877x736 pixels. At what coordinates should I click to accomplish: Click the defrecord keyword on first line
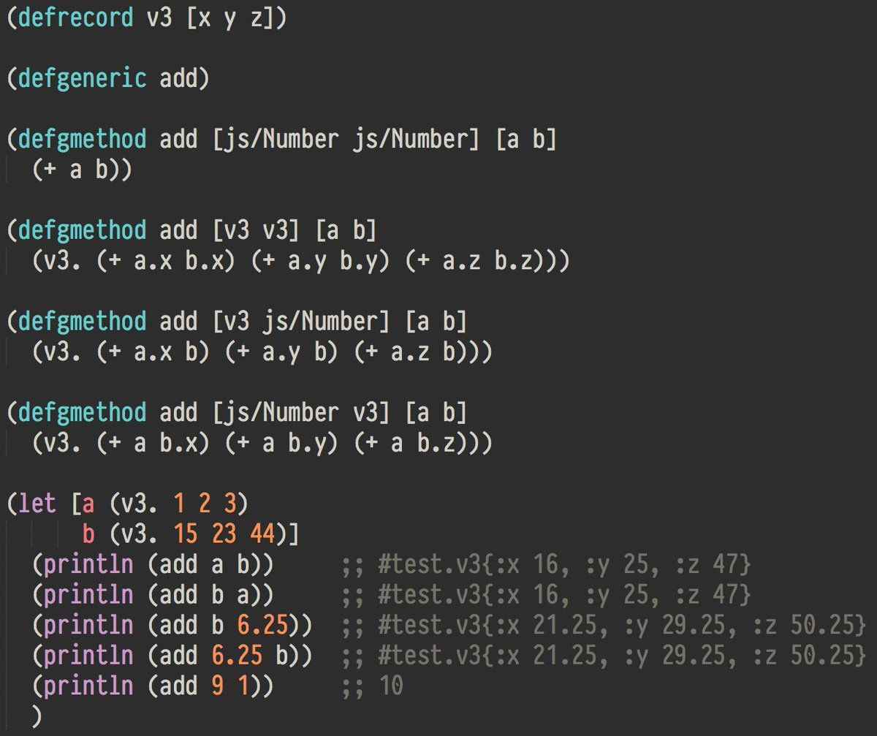pyautogui.click(x=76, y=16)
